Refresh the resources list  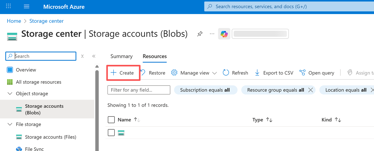[x=236, y=73]
